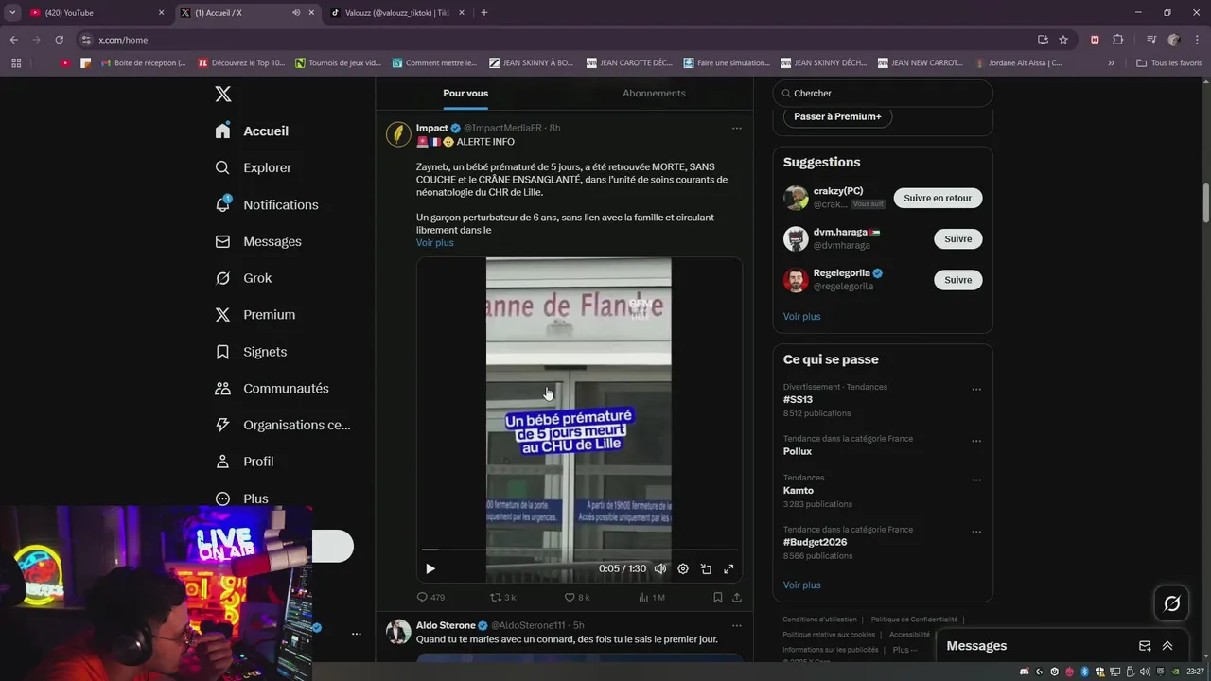This screenshot has width=1211, height=681.
Task: Open Impact profile avatar
Action: [398, 133]
